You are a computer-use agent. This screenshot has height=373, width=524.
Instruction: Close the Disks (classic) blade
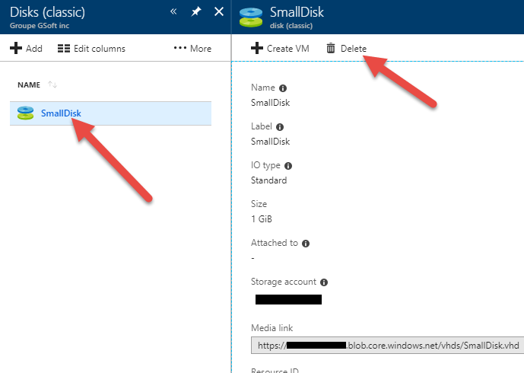pos(219,11)
